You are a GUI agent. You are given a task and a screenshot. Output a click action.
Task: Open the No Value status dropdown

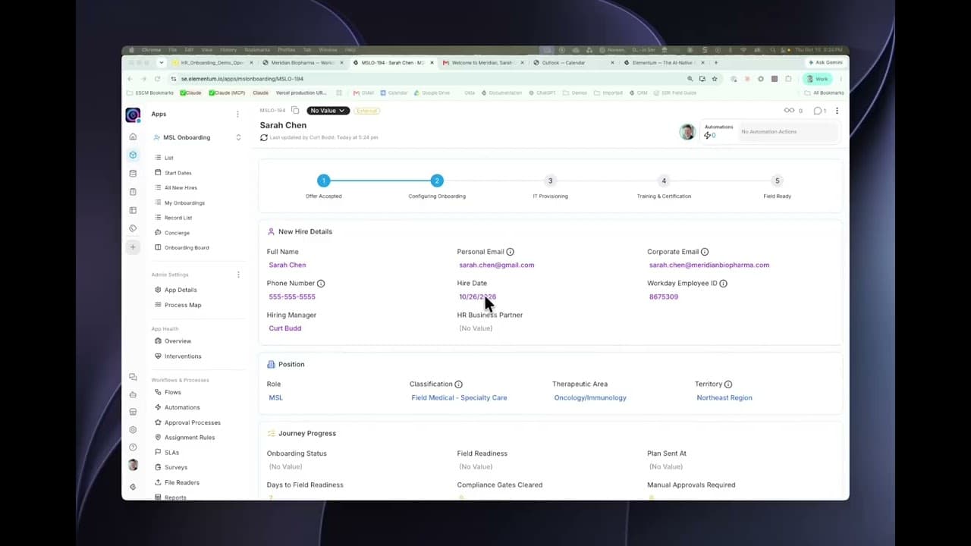click(x=328, y=111)
